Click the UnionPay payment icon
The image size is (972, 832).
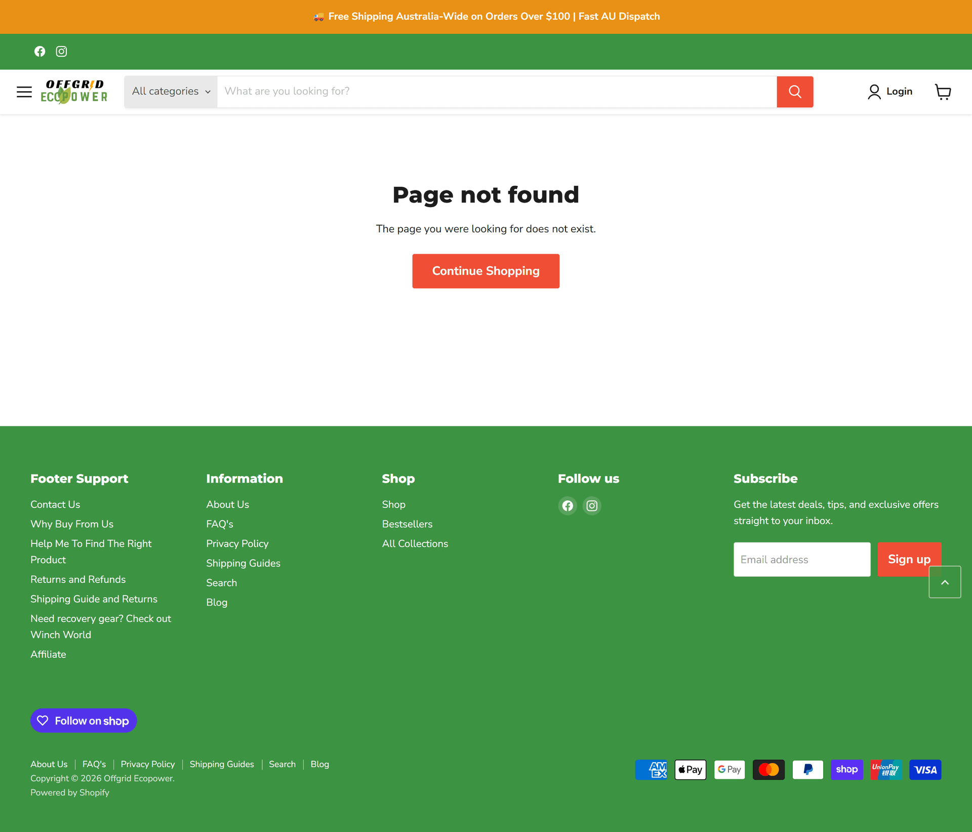[886, 770]
